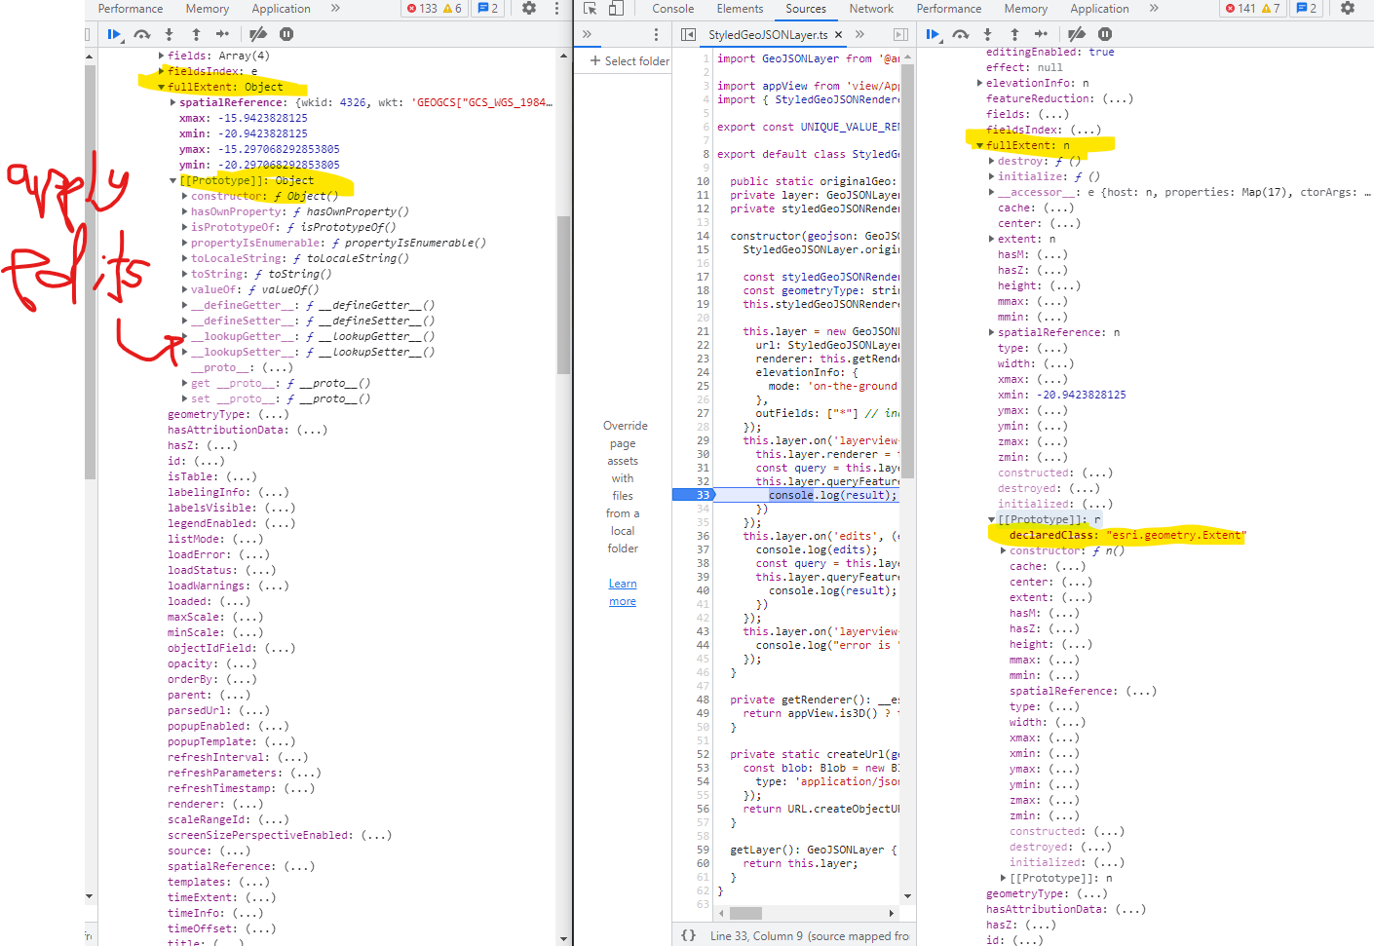Toggle the device toolbar icon
Image resolution: width=1374 pixels, height=946 pixels.
616,9
